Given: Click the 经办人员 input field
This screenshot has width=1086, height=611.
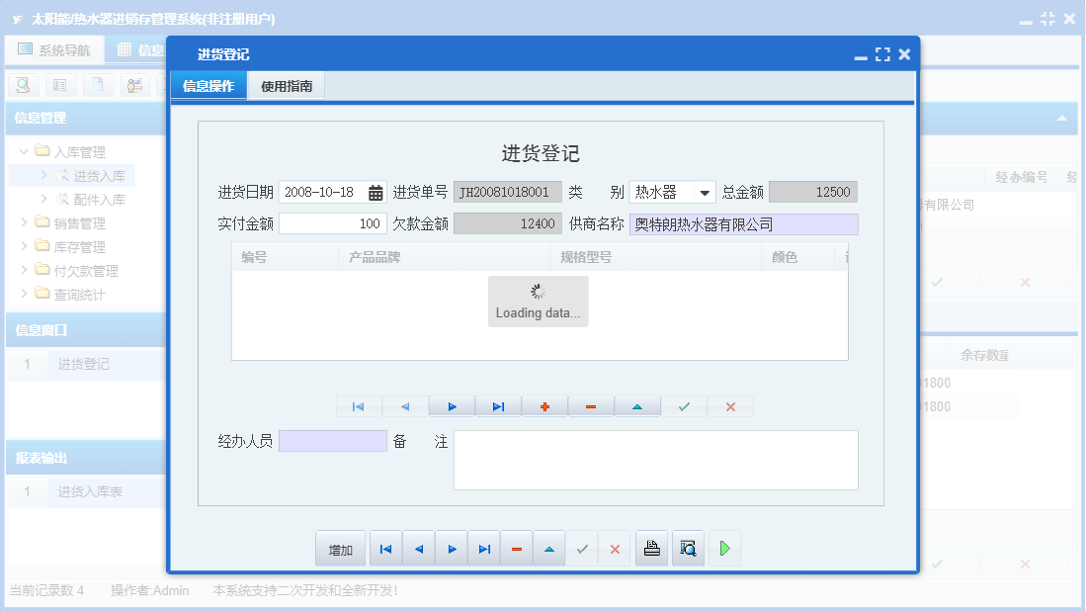Looking at the screenshot, I should 332,439.
